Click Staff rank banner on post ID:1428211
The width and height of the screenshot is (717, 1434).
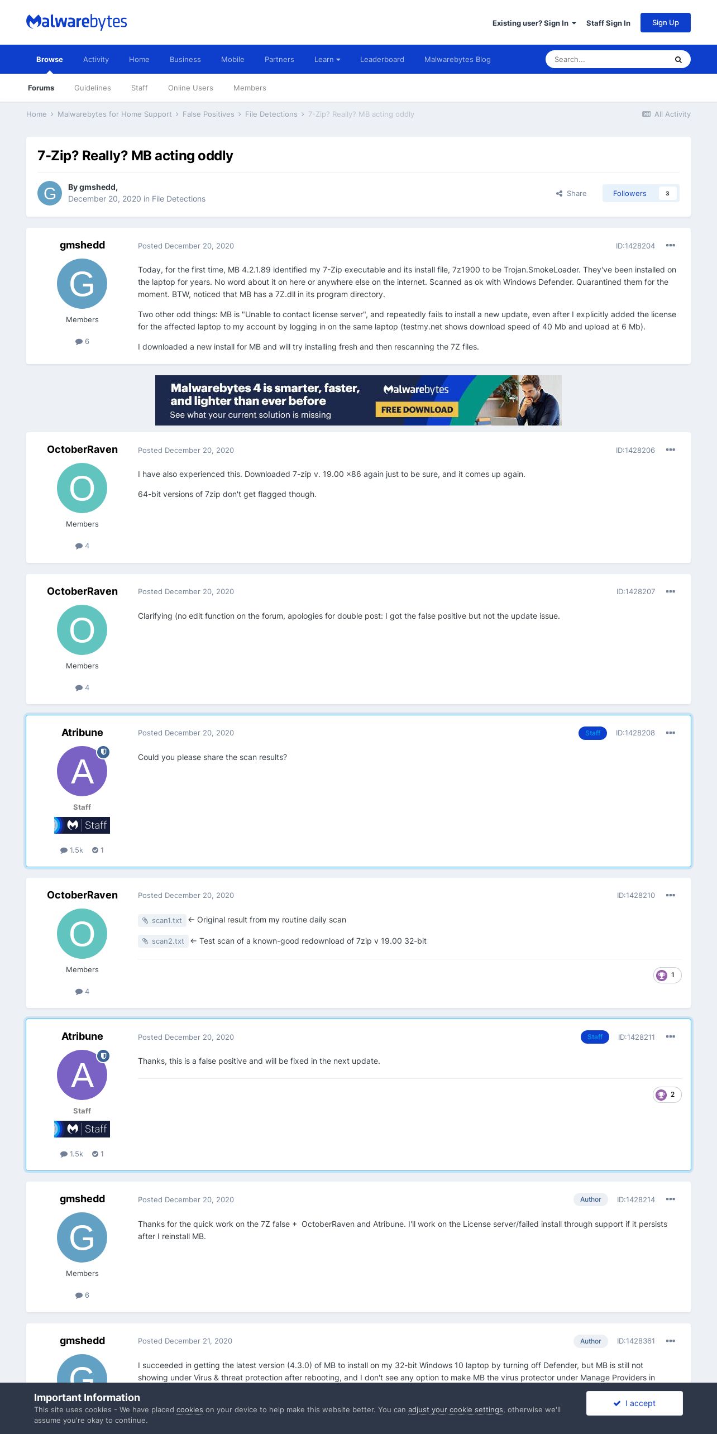82,1129
